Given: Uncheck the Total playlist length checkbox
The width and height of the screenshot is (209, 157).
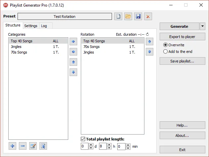Looking at the screenshot, I should [83, 139].
